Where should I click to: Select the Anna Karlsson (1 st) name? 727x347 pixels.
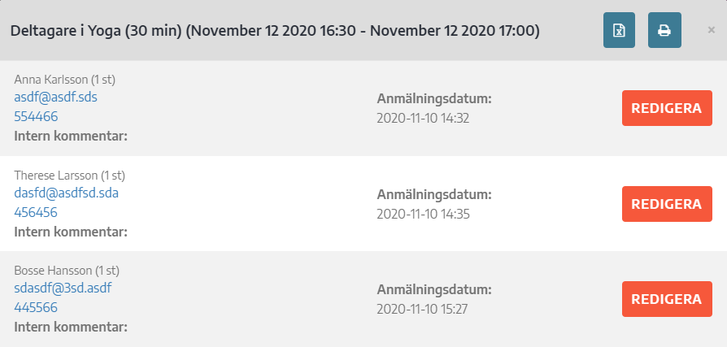pyautogui.click(x=65, y=80)
